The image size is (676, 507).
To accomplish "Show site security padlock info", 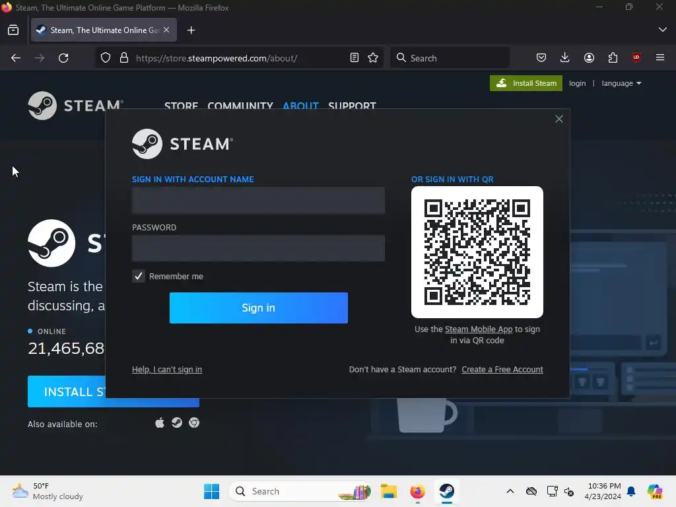I will [124, 58].
